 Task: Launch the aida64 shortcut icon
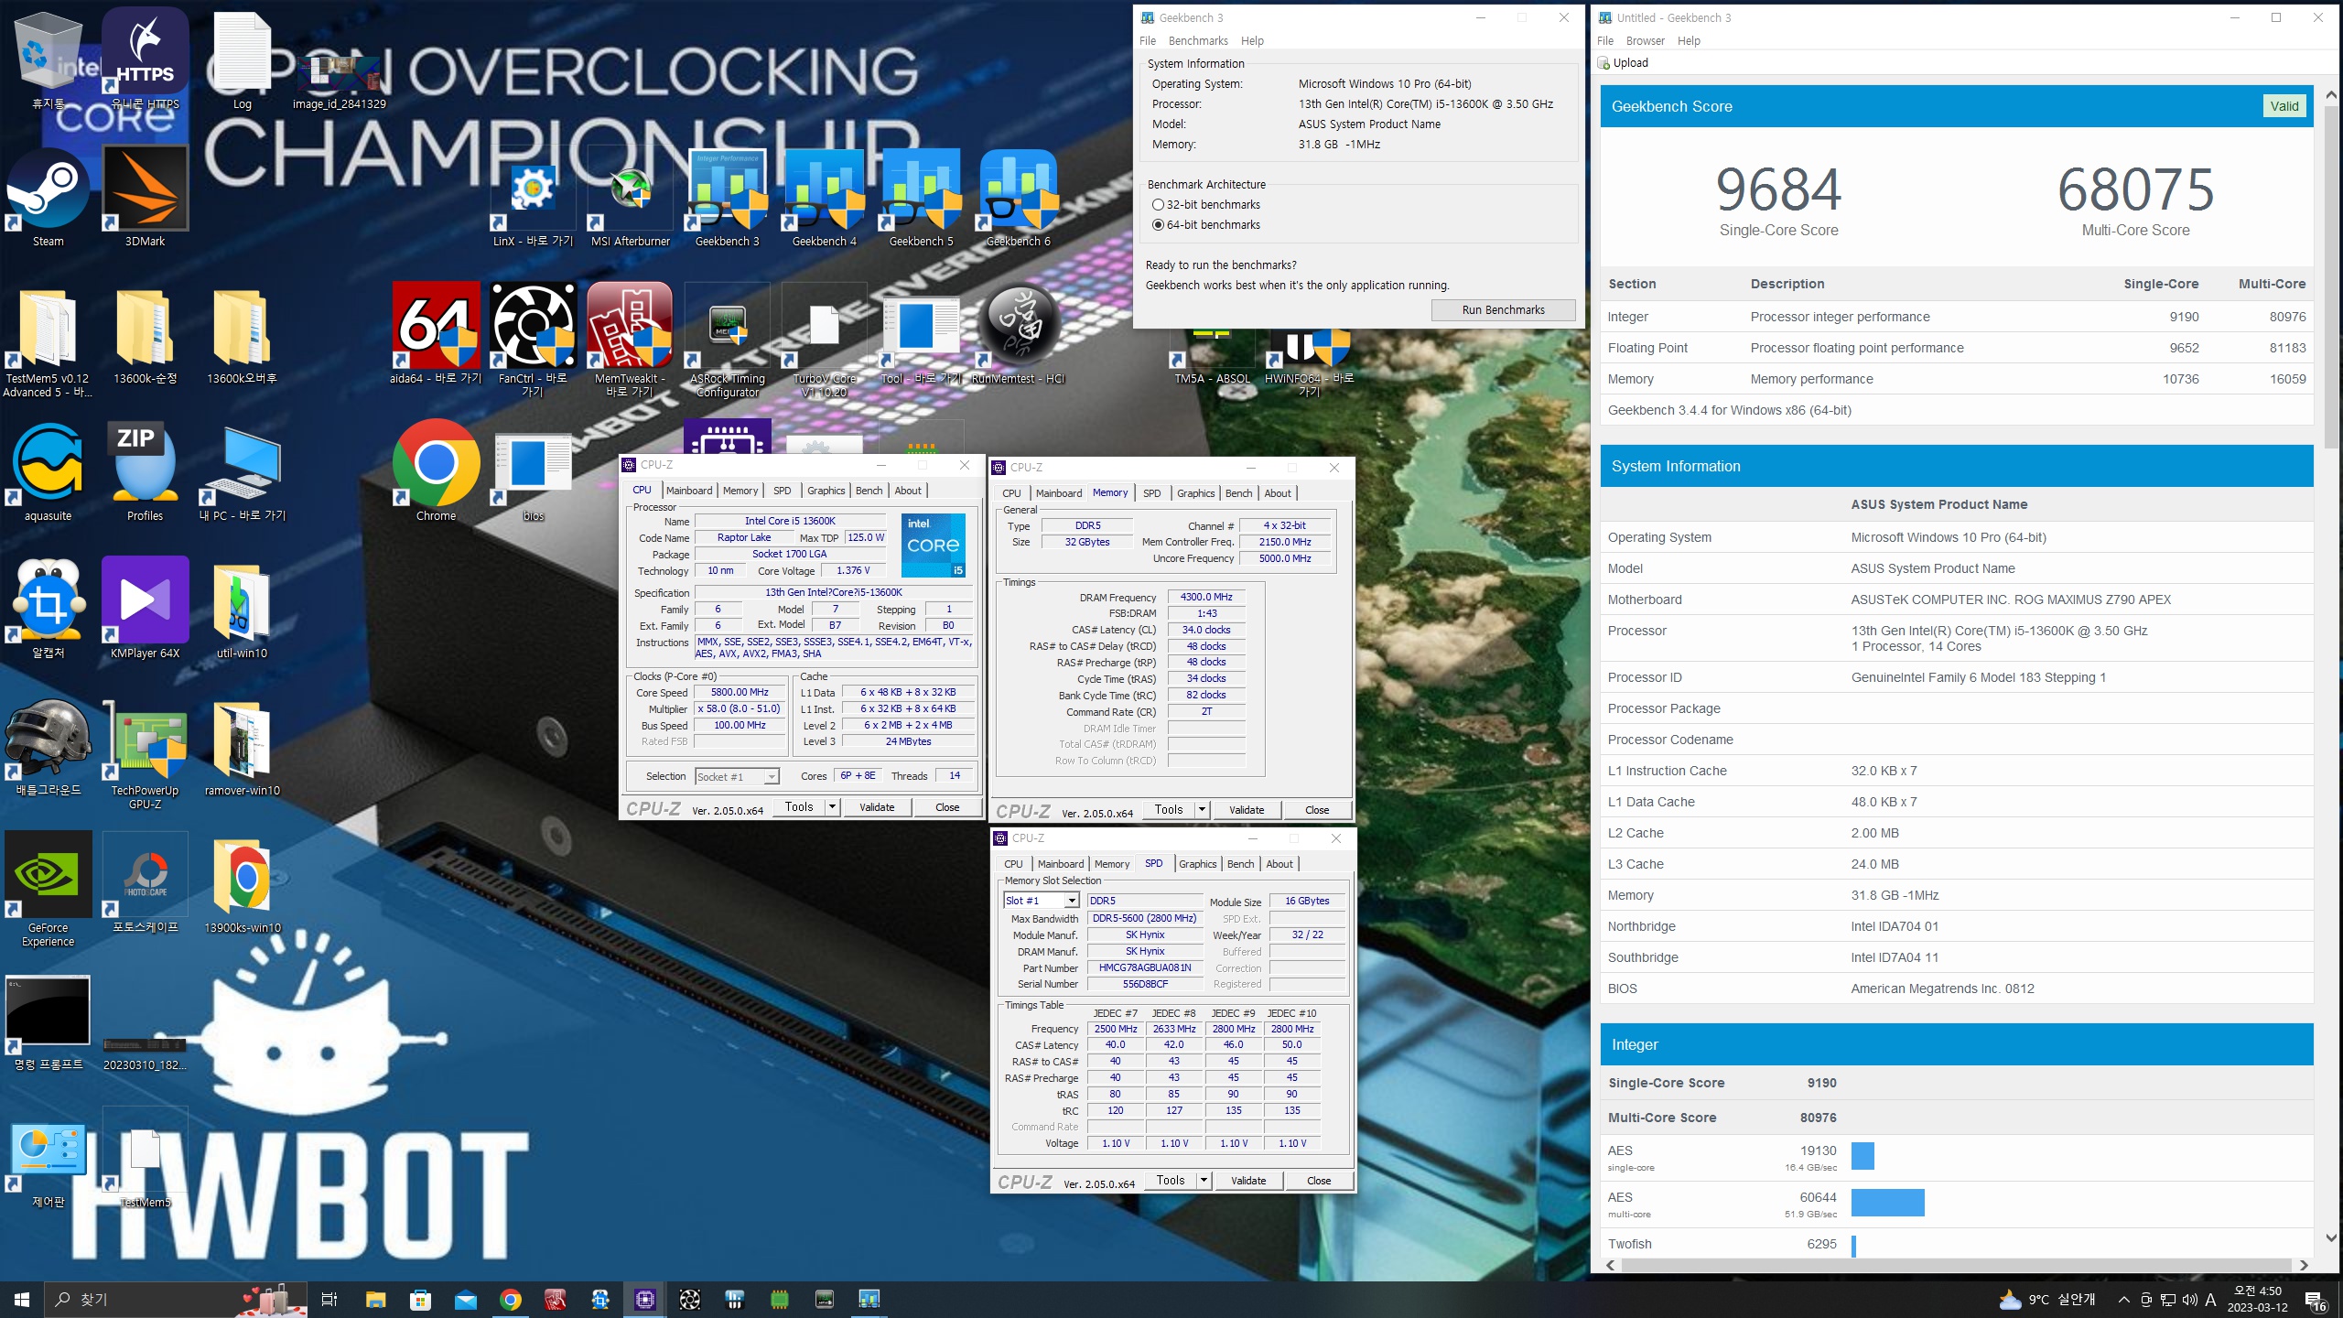(x=437, y=334)
